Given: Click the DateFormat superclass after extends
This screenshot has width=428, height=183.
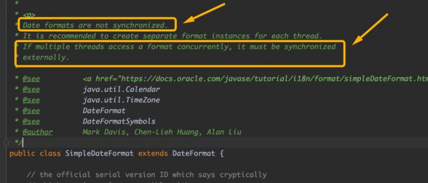Looking at the screenshot, I should [193, 153].
